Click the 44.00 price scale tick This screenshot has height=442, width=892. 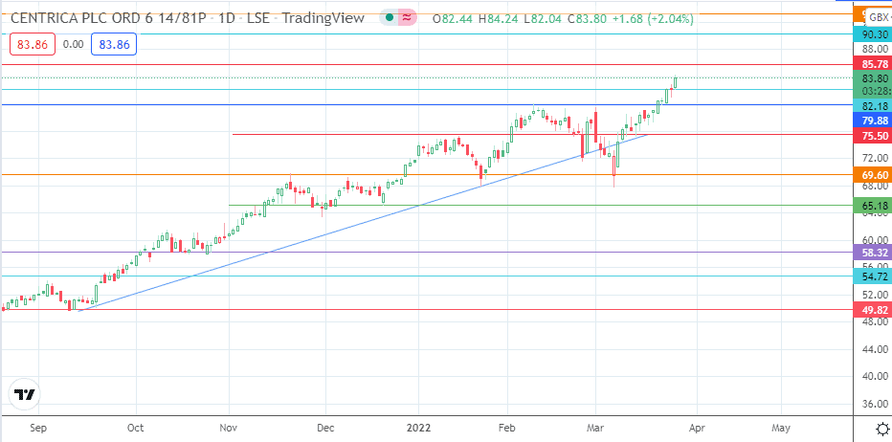(x=875, y=349)
